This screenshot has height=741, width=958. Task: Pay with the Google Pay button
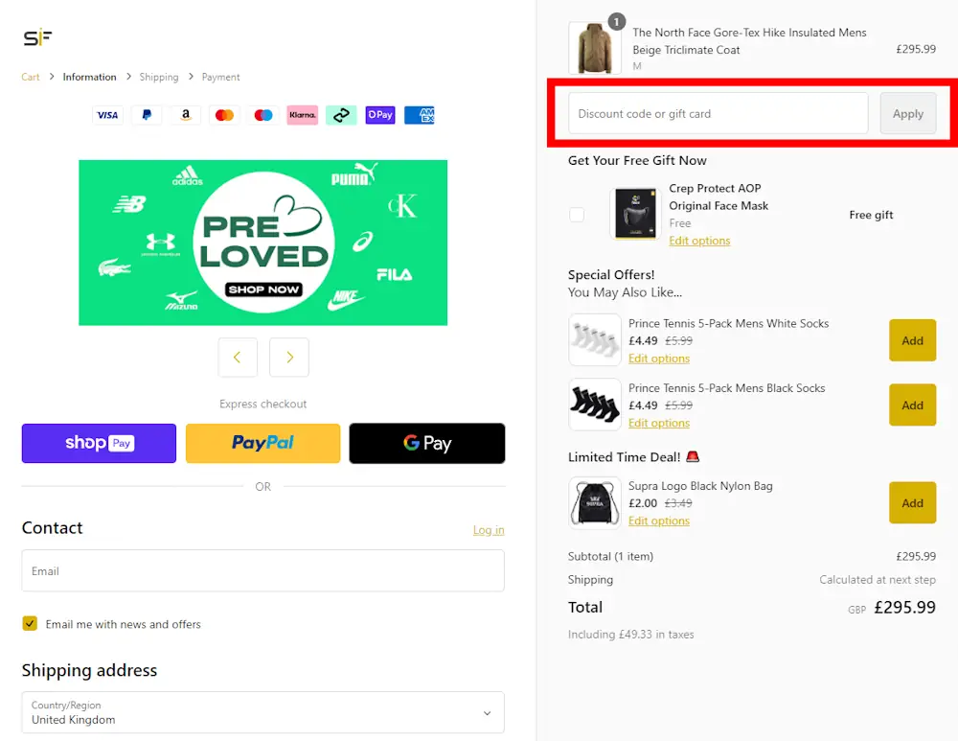(x=427, y=443)
